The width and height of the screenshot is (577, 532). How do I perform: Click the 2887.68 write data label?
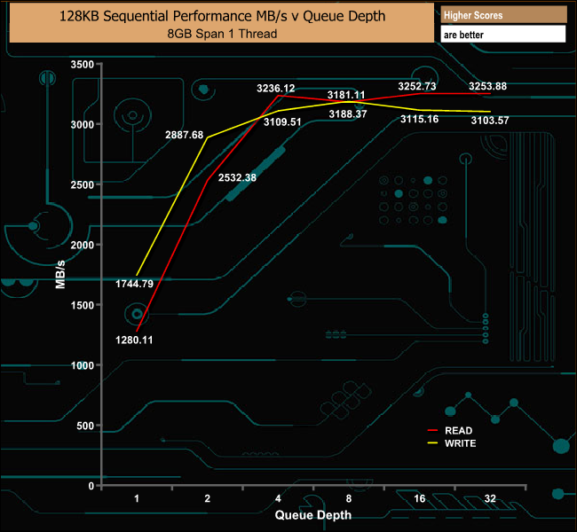point(184,135)
